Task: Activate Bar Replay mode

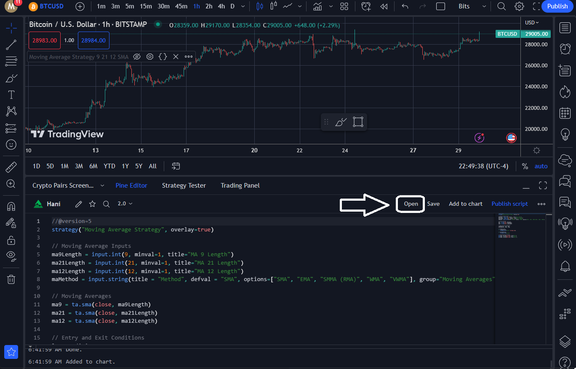Action: point(384,6)
